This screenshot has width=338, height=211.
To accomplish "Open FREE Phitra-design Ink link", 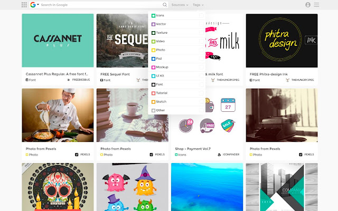I will (269, 74).
